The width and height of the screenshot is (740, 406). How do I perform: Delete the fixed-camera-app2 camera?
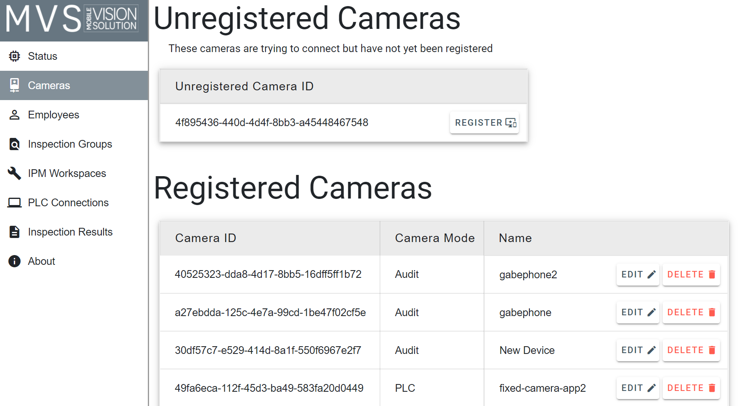click(691, 388)
